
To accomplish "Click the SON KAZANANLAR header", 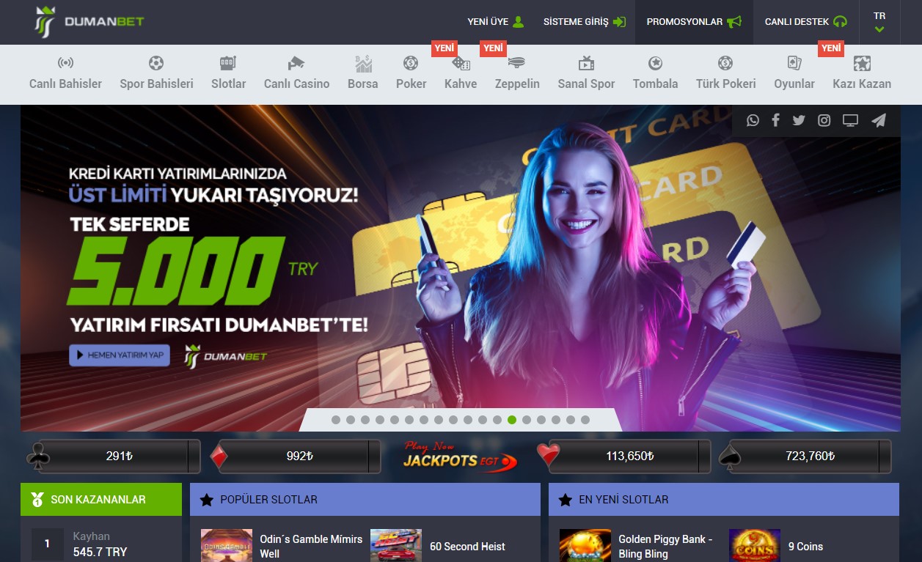I will coord(101,500).
